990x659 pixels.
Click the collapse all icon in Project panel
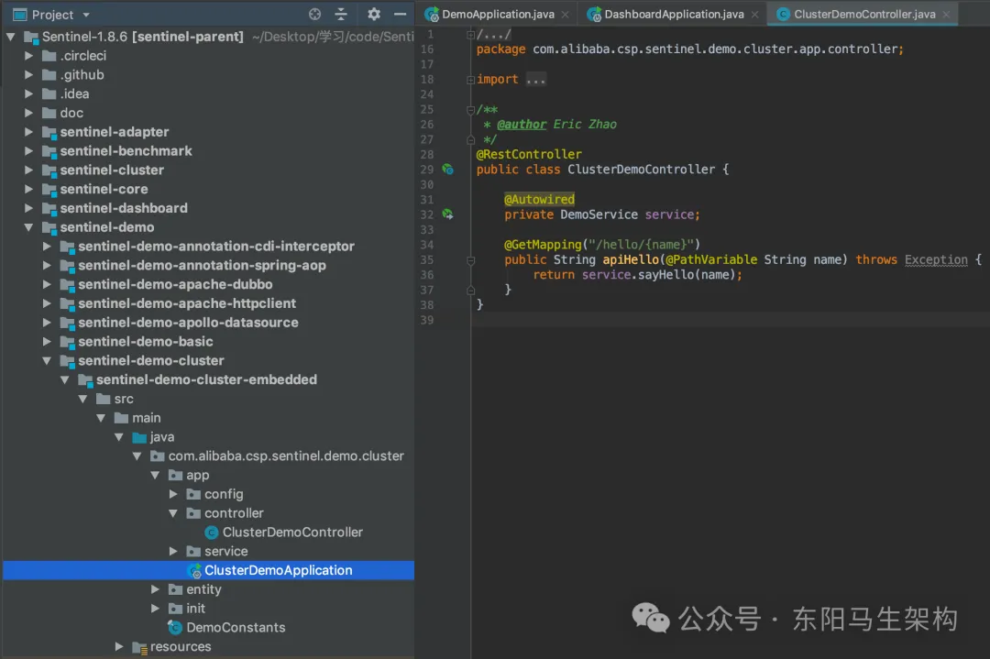[x=341, y=15]
